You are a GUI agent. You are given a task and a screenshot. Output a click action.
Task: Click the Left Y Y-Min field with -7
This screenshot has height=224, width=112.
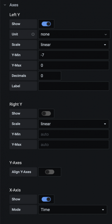[x=74, y=55]
